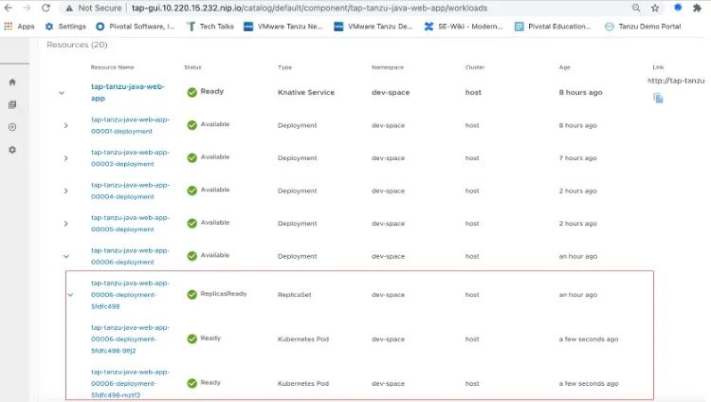Open Apps bookmark shortcut

pos(19,27)
